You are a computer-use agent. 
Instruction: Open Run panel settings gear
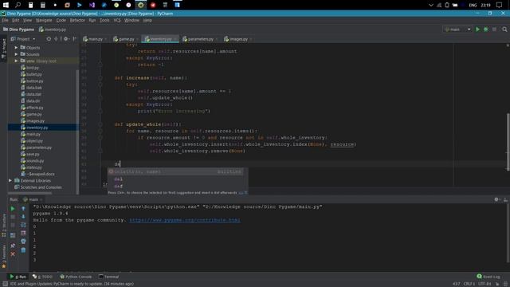coord(496,199)
